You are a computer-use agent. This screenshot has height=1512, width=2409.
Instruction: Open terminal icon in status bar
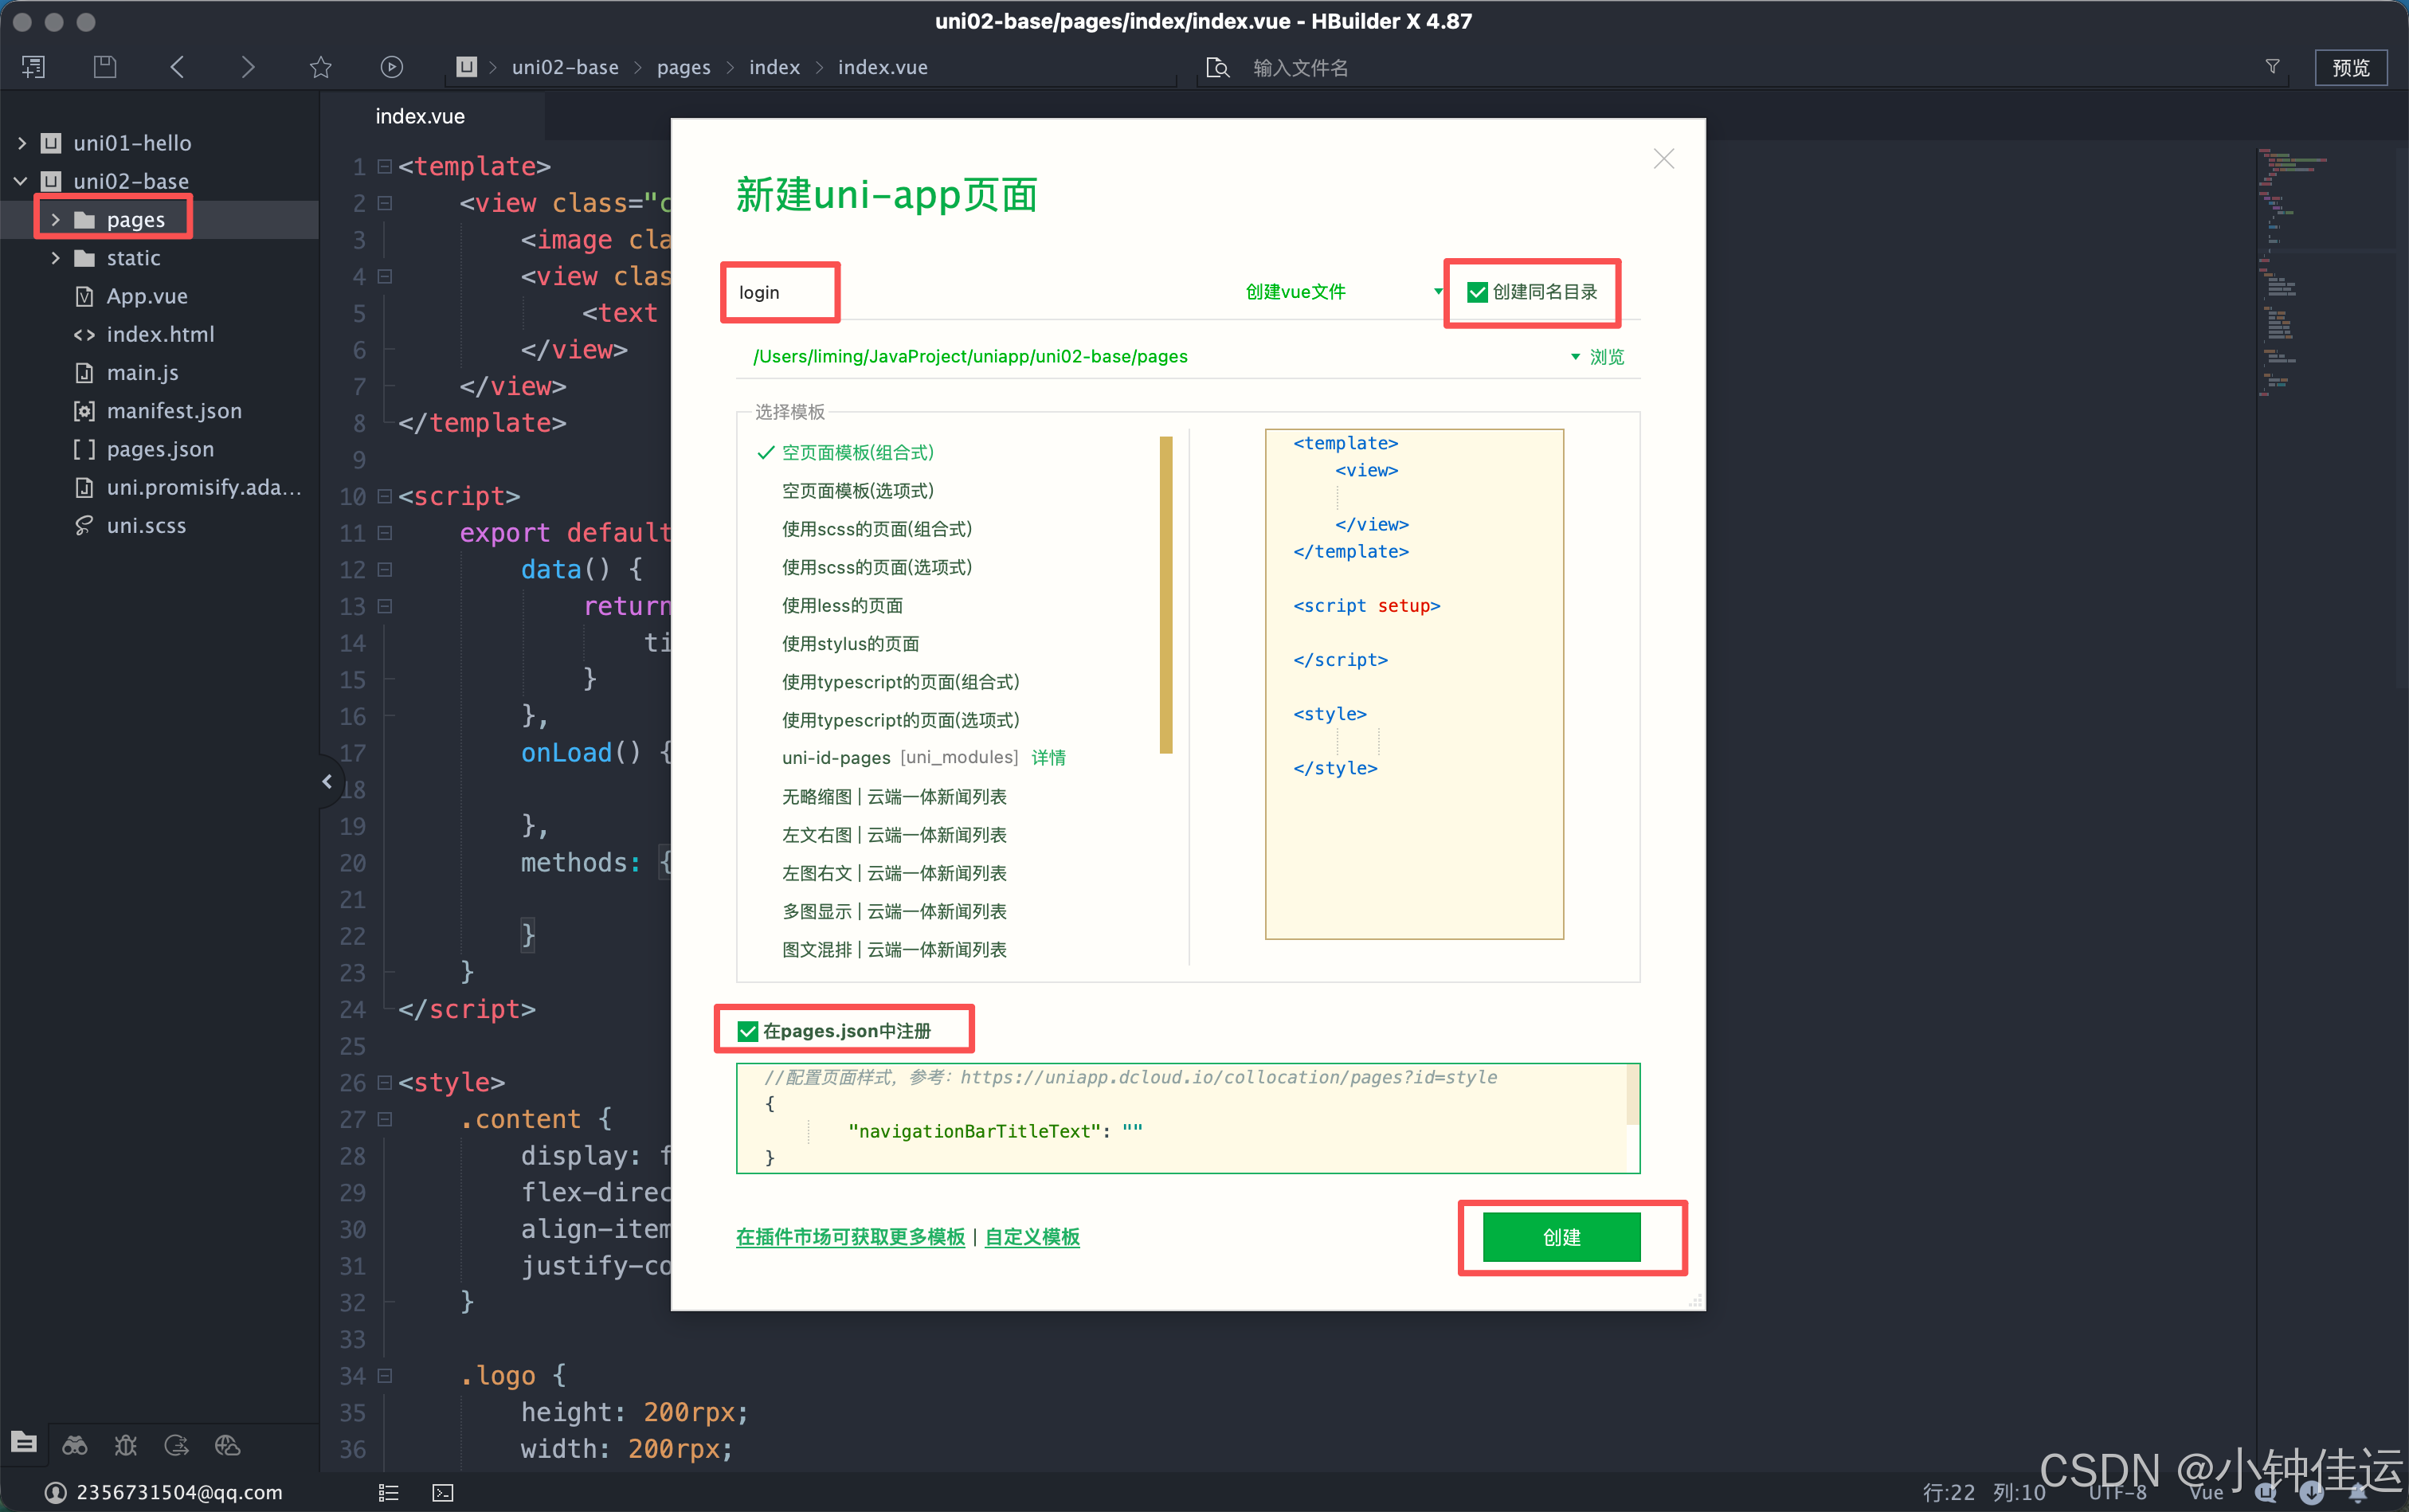point(443,1493)
